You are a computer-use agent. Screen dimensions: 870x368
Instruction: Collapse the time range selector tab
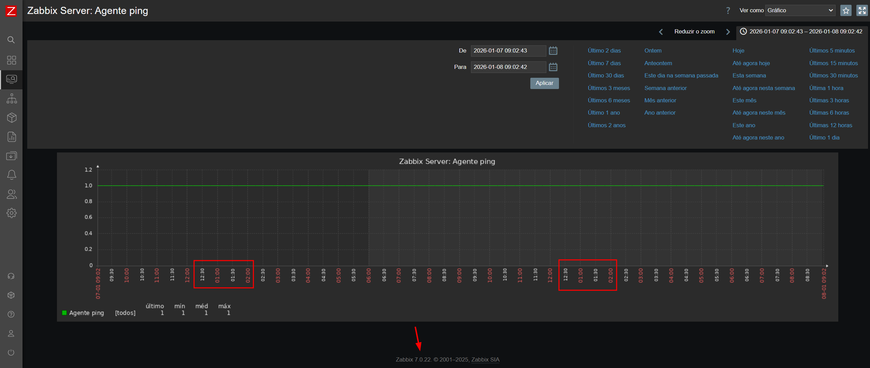(x=801, y=32)
